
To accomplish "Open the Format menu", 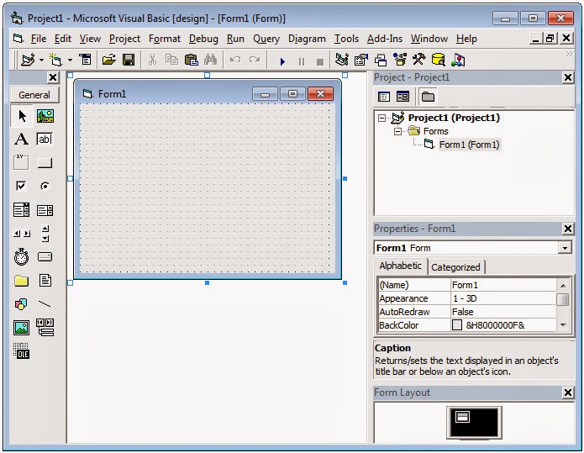I will click(x=164, y=39).
